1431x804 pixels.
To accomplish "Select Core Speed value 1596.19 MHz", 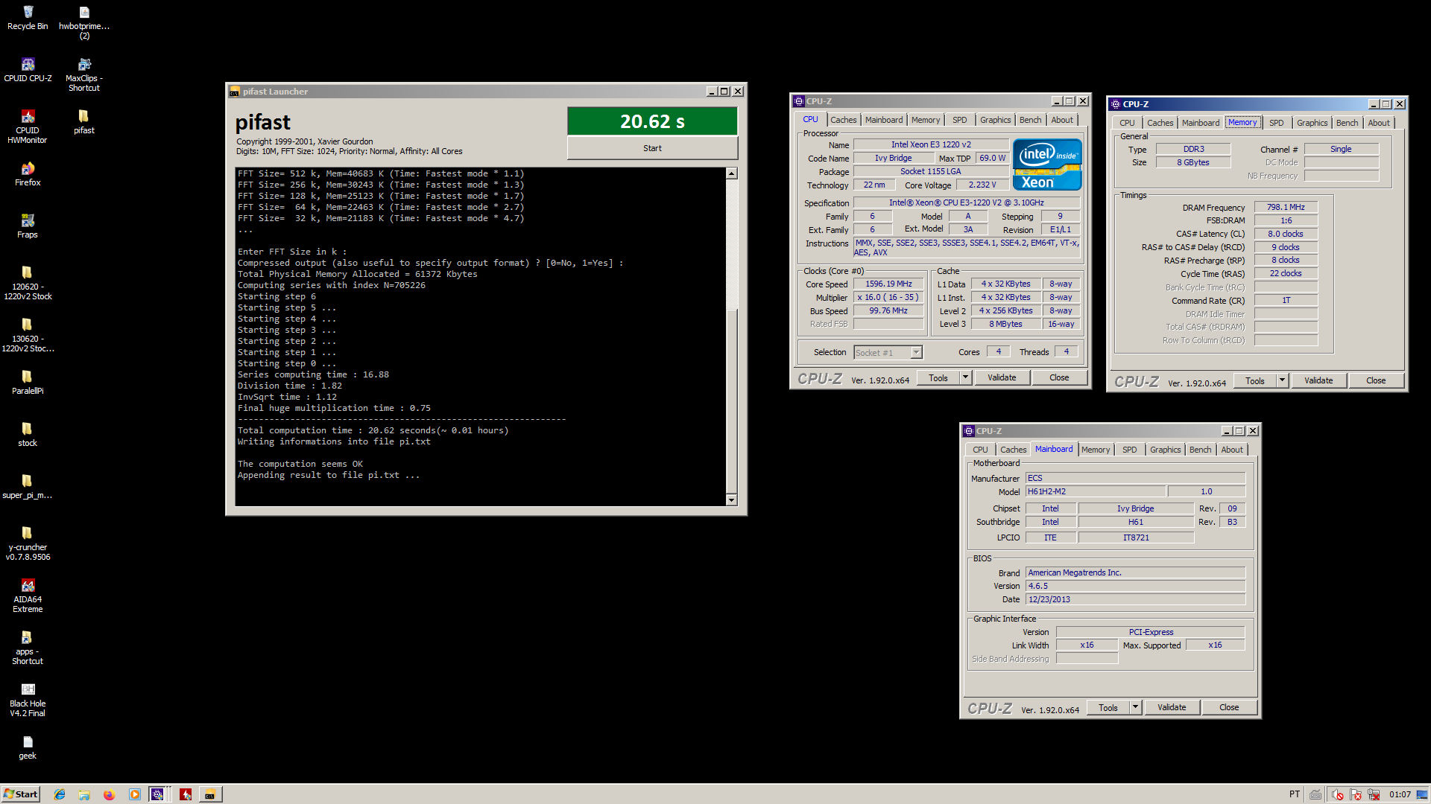I will pos(888,284).
